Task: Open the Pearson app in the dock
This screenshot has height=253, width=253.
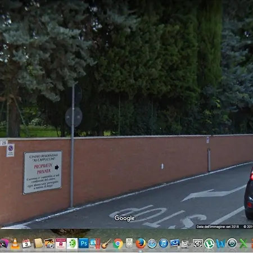Action: pyautogui.click(x=61, y=243)
